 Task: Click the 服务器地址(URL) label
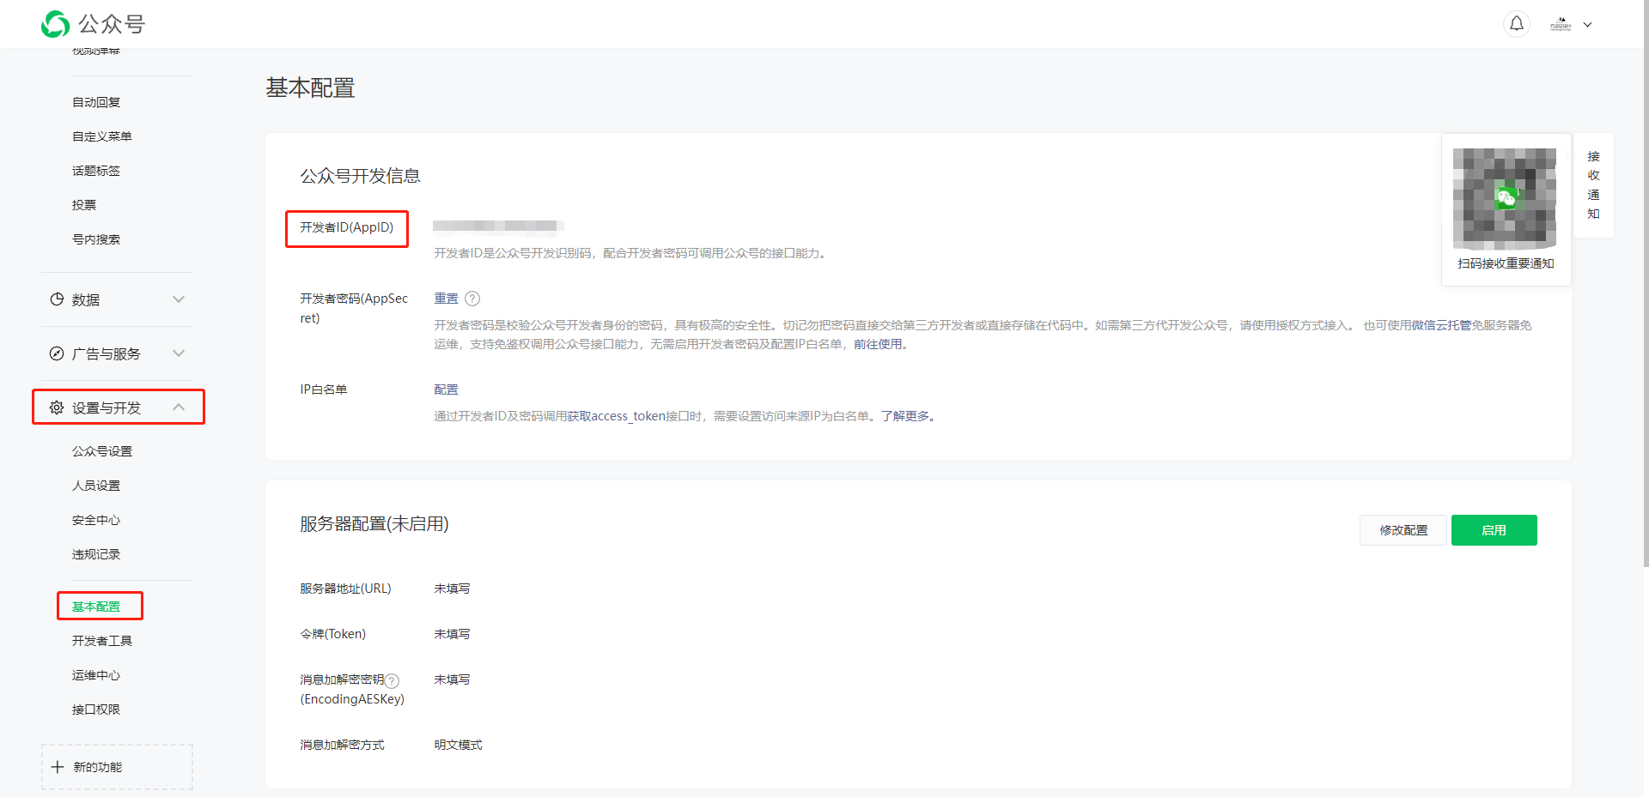click(x=345, y=589)
